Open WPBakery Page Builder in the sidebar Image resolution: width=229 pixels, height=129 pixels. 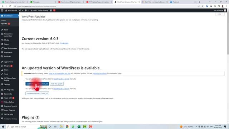tap(10, 79)
